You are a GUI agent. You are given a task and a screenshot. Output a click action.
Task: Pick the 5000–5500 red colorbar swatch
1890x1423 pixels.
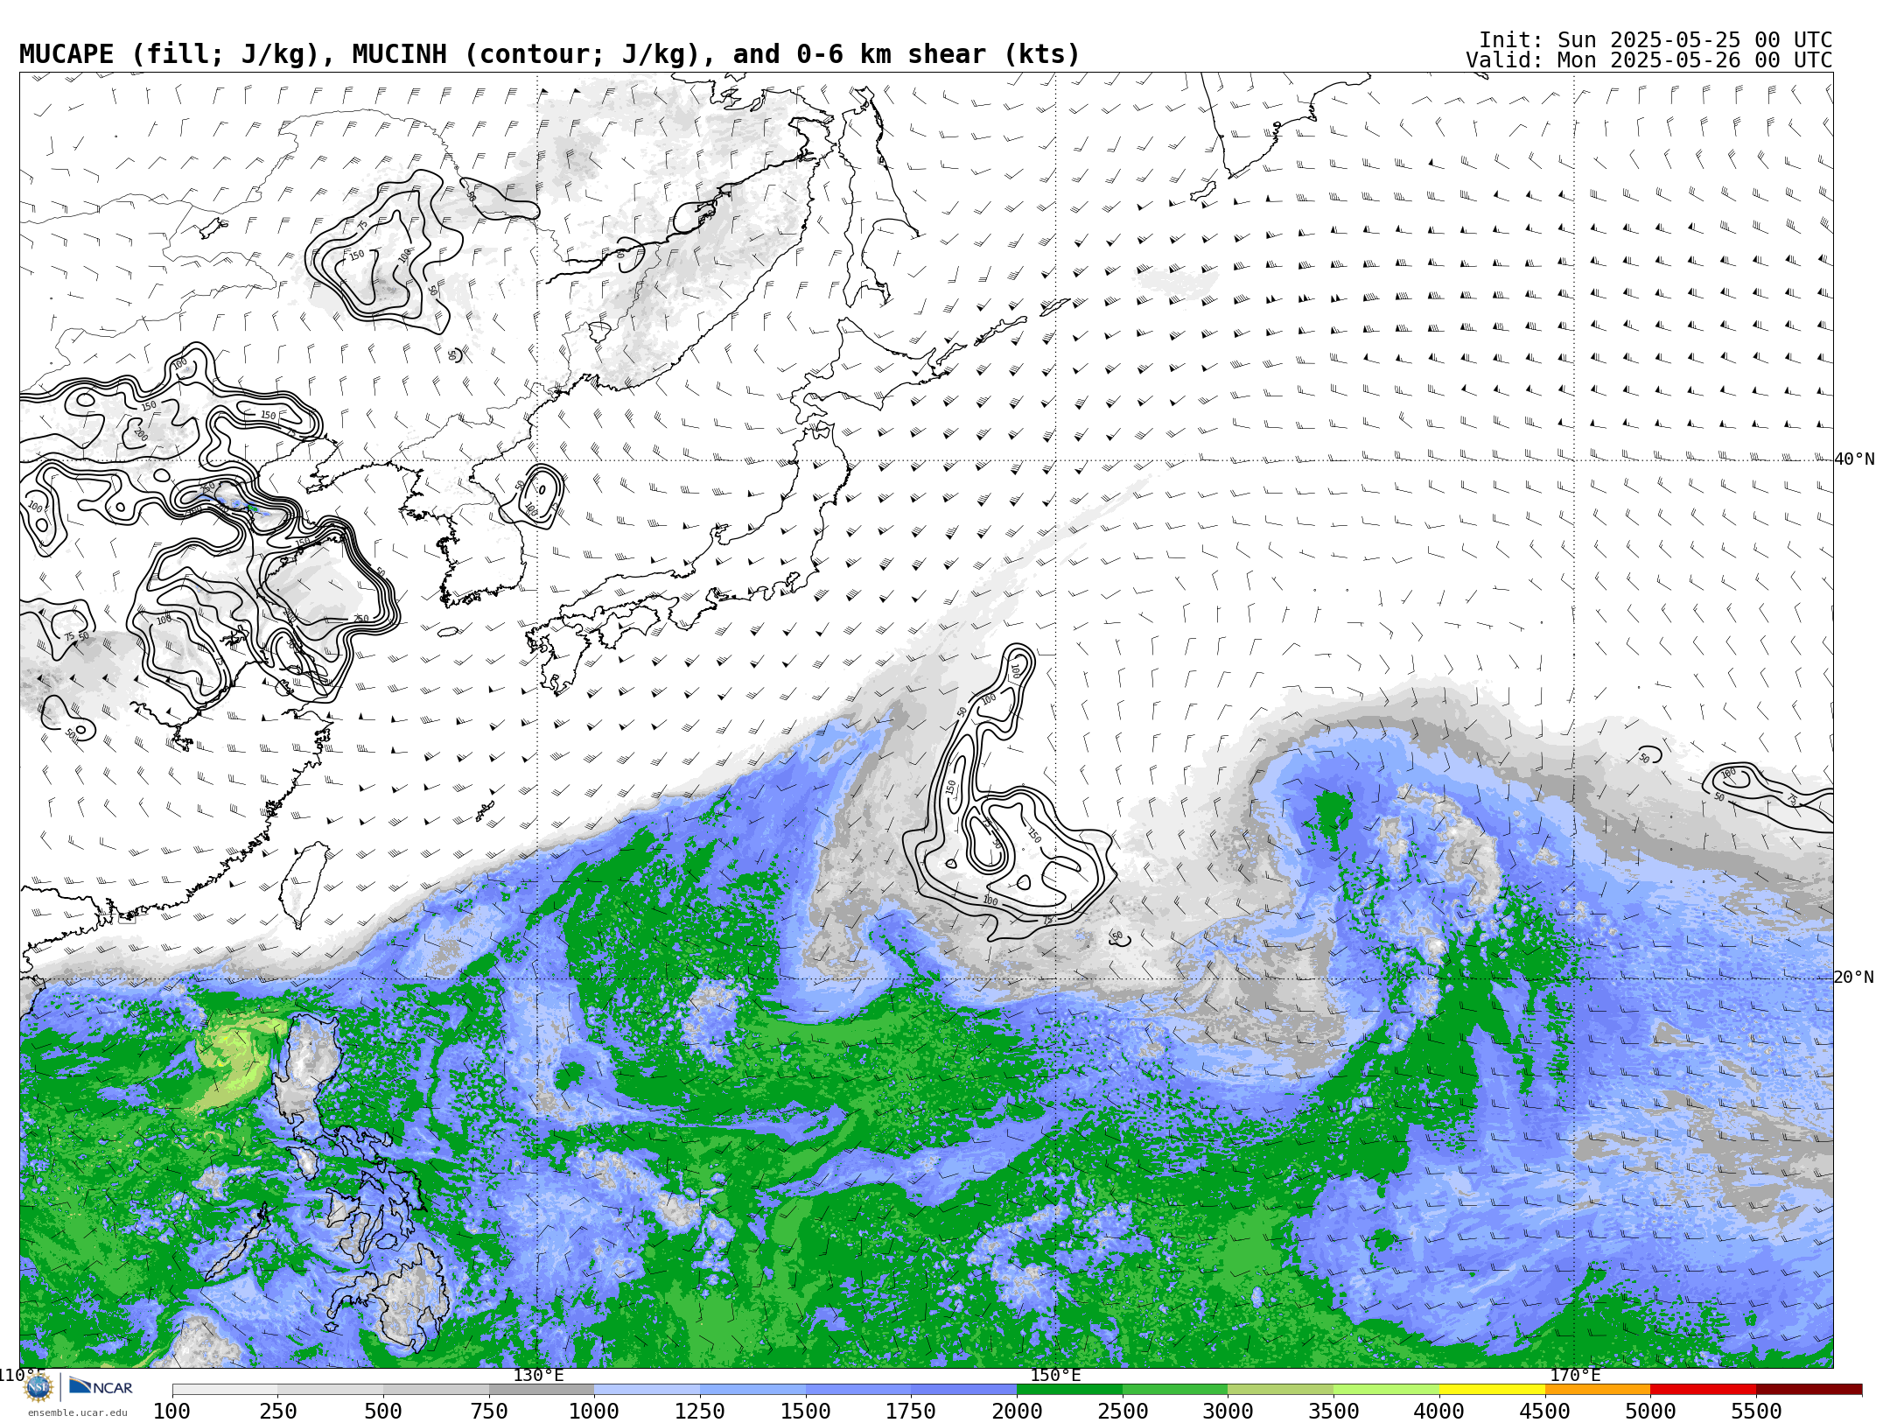1704,1390
